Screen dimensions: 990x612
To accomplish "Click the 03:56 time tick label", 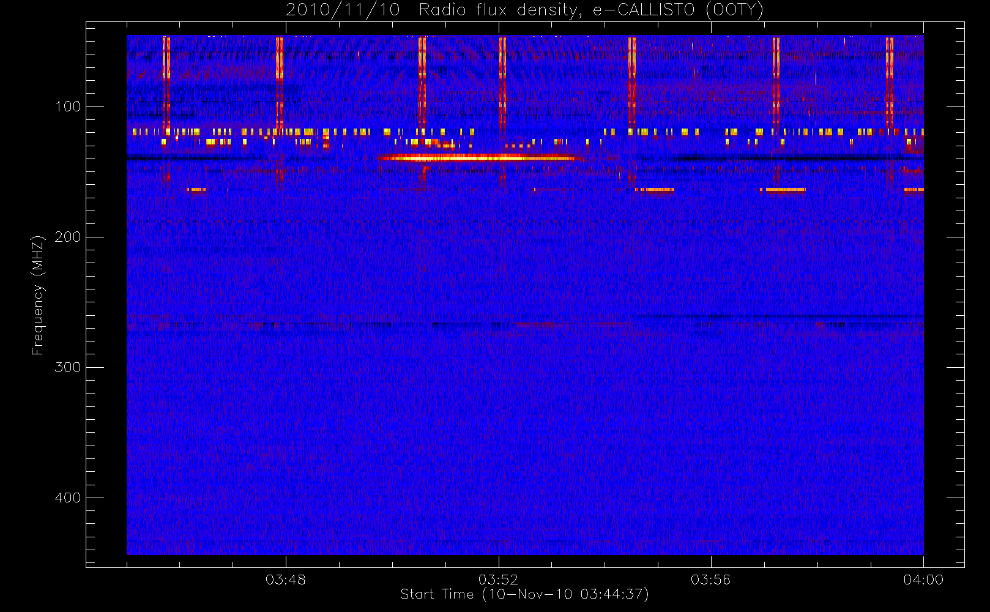I will pyautogui.click(x=711, y=580).
